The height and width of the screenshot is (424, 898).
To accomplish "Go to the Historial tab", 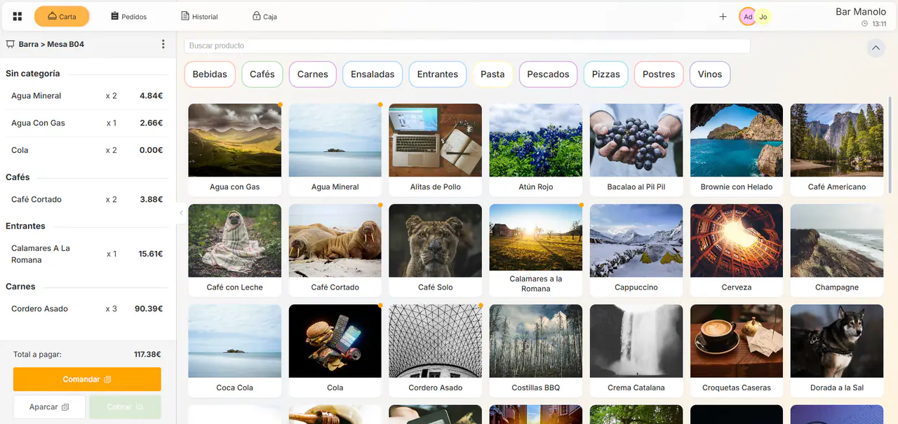I will (x=200, y=16).
